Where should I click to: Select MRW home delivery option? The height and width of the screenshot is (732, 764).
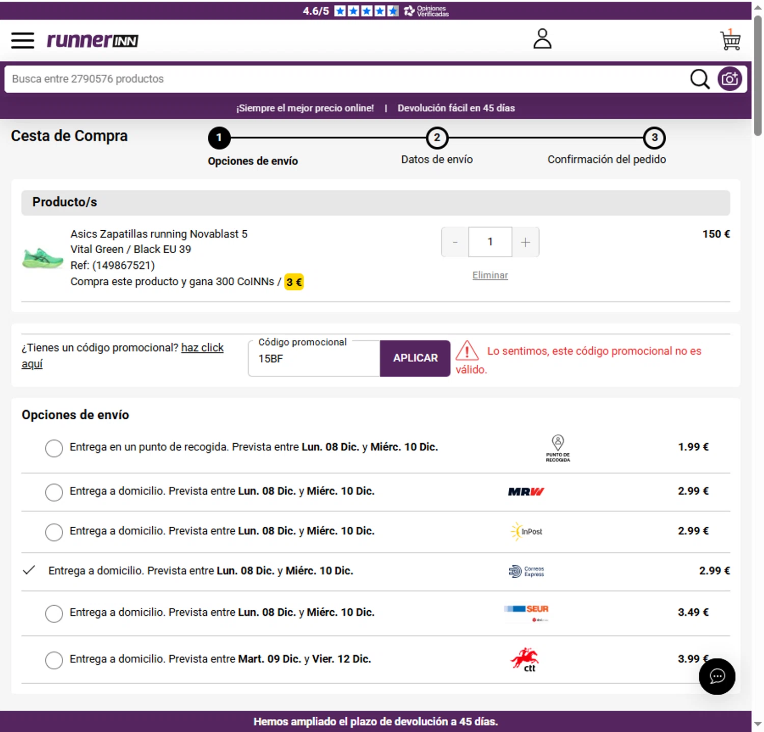pos(54,492)
